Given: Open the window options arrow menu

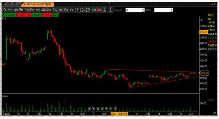Looking at the screenshot, I should 212,4.
